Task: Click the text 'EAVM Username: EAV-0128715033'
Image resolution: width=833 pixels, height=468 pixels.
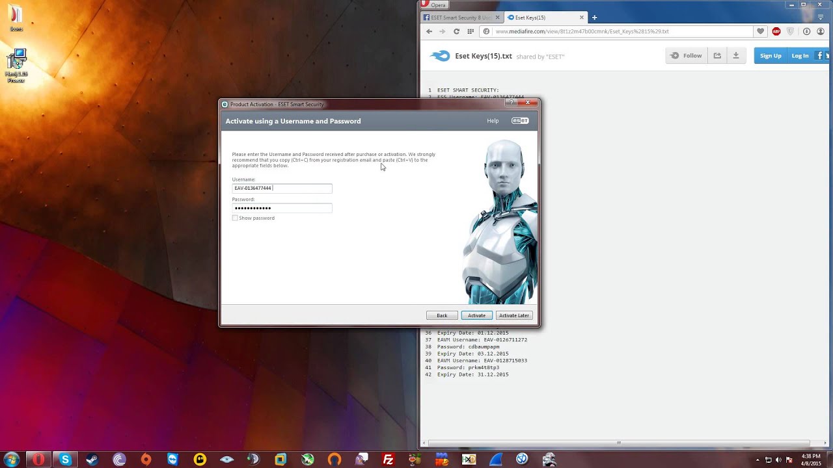Action: [482, 360]
